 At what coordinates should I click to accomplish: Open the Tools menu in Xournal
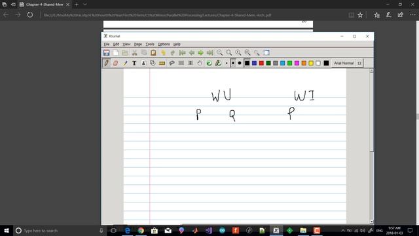tap(150, 44)
